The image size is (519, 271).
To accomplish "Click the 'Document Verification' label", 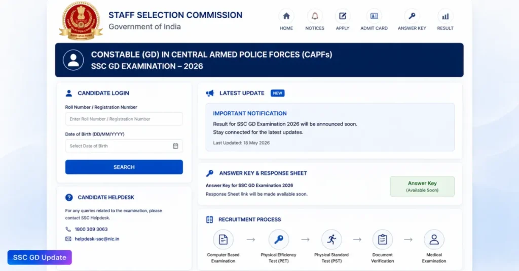I will point(382,258).
